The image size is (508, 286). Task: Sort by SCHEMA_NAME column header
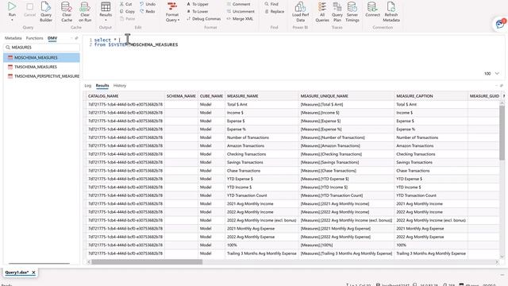pos(181,96)
